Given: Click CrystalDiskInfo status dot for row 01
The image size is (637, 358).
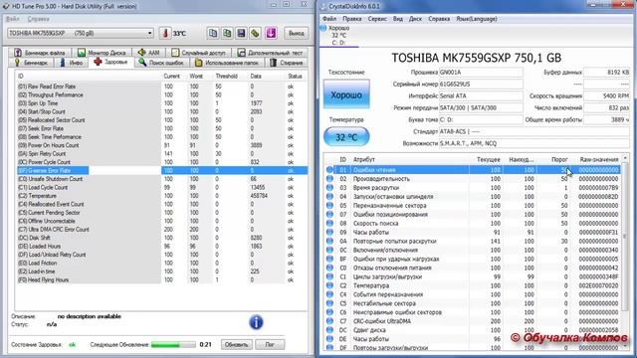Looking at the screenshot, I should (329, 170).
